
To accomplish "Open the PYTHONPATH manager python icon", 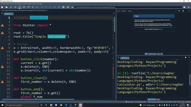I will [x=72, y=7].
